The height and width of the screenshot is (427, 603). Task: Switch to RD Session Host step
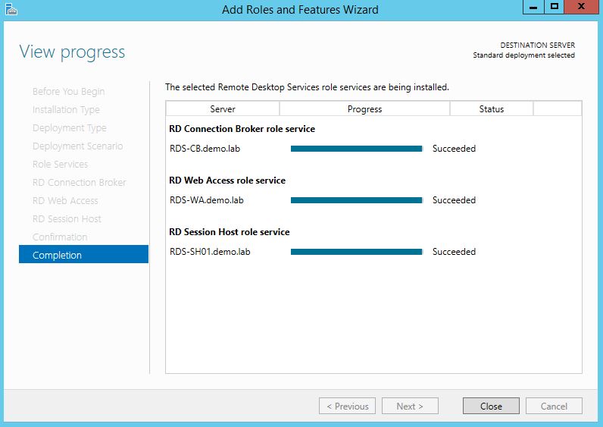67,218
